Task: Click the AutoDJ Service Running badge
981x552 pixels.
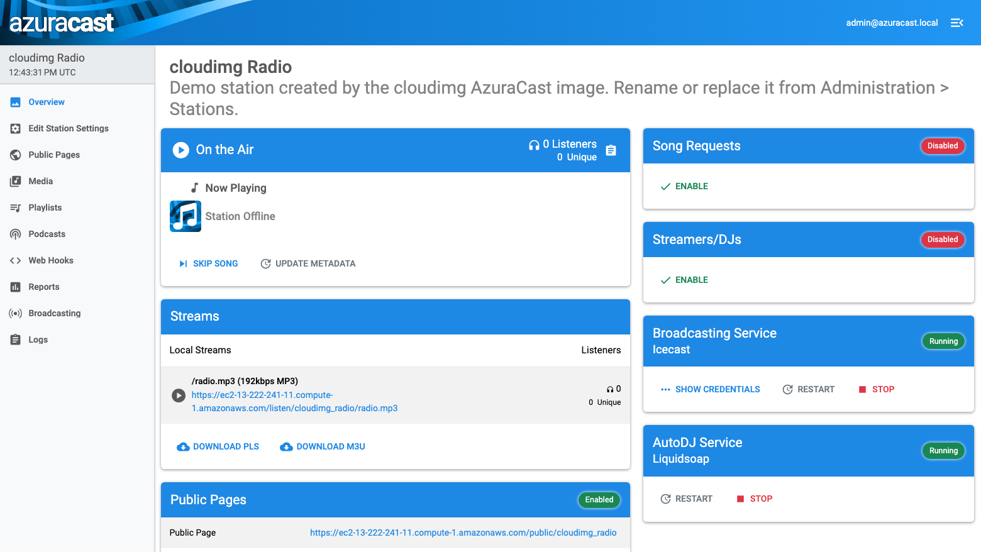Action: pos(943,451)
